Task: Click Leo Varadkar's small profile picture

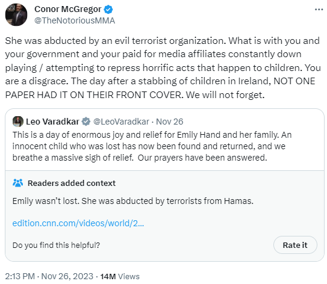Action: coord(18,122)
